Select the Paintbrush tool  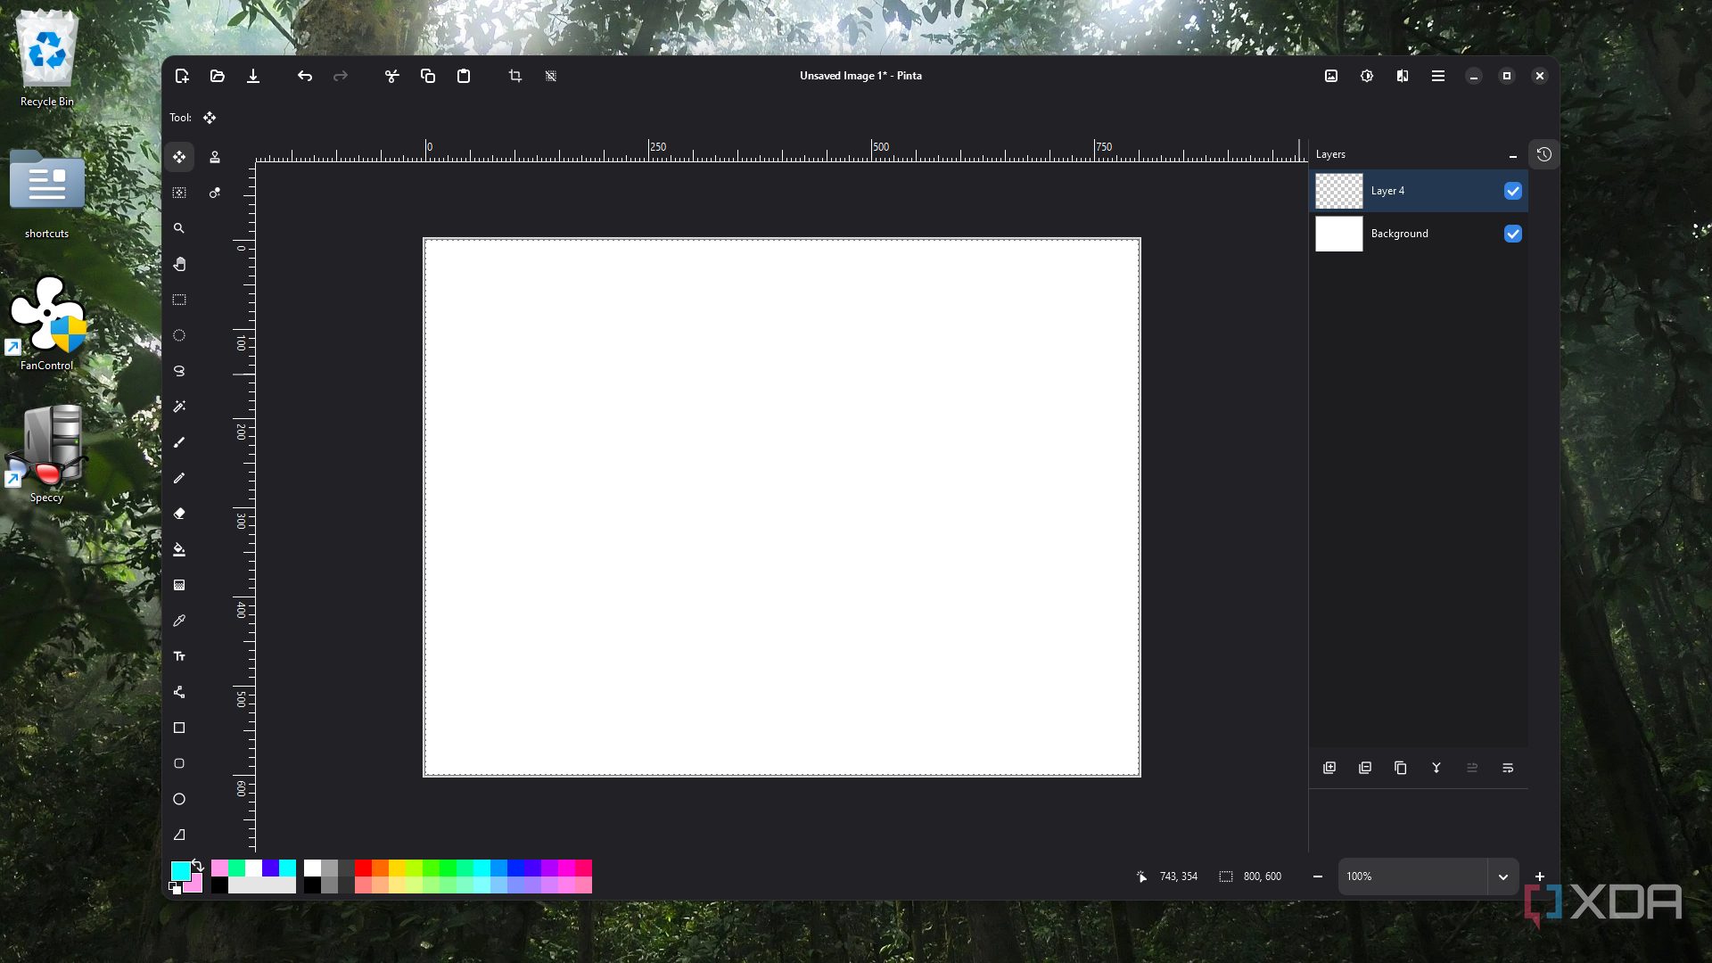tap(179, 442)
